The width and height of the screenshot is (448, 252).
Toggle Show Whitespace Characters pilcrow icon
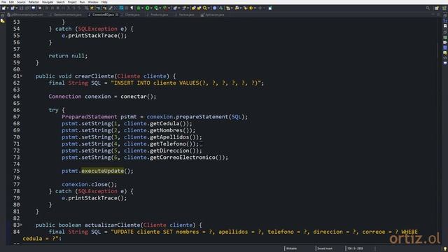[x=132, y=8]
